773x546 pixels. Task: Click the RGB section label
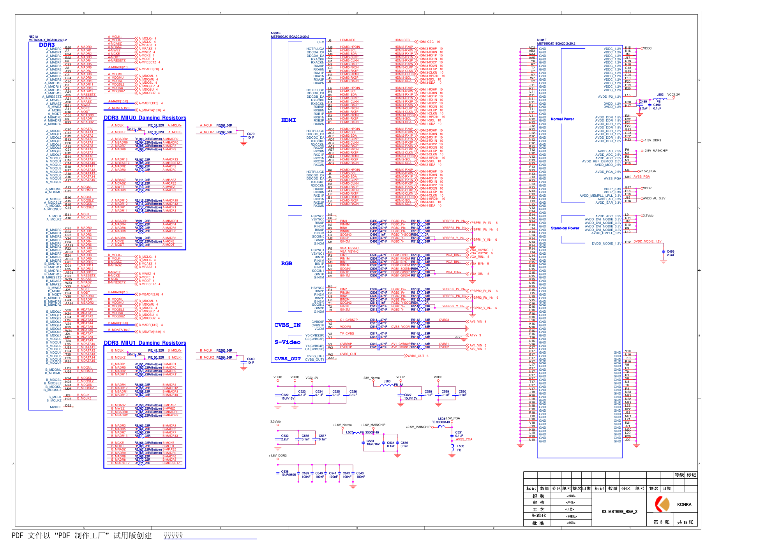[x=286, y=263]
